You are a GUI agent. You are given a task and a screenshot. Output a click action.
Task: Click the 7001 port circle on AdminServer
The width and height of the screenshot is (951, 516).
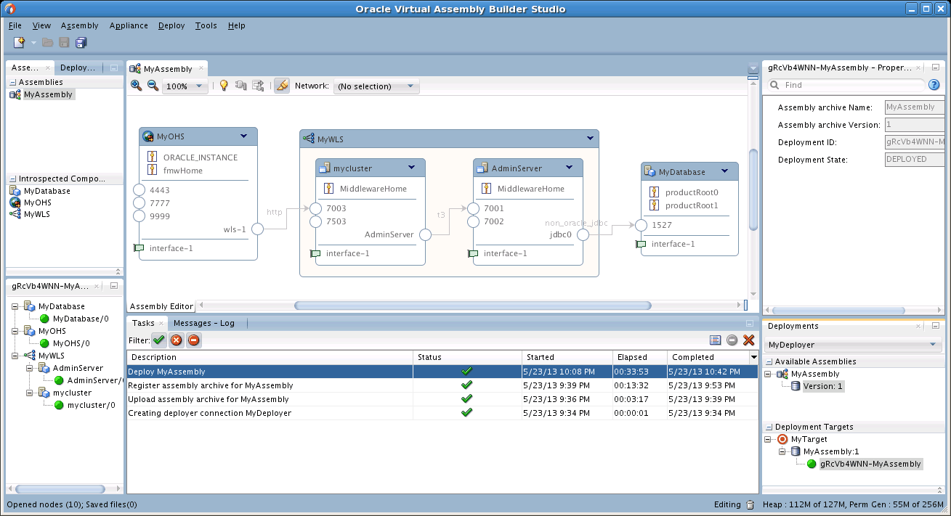pyautogui.click(x=474, y=208)
